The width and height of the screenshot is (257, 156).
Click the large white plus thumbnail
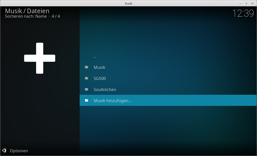pos(40,58)
